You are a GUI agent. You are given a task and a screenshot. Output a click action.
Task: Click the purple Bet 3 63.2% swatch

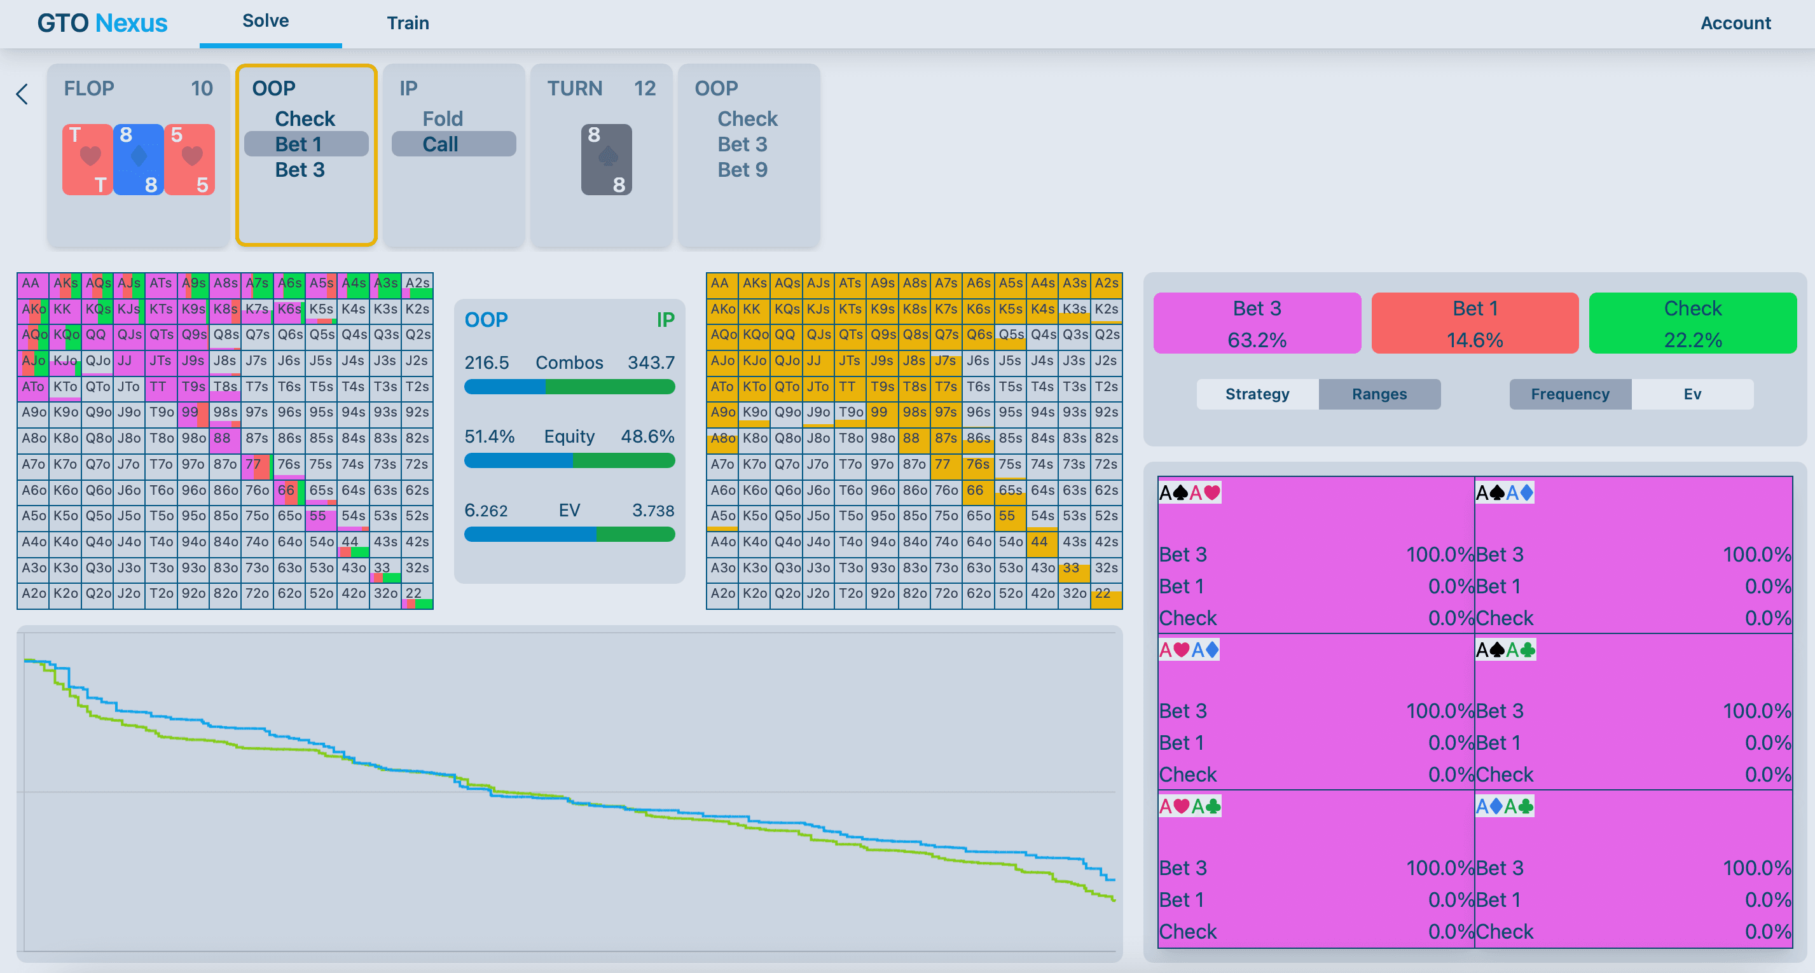pos(1257,324)
